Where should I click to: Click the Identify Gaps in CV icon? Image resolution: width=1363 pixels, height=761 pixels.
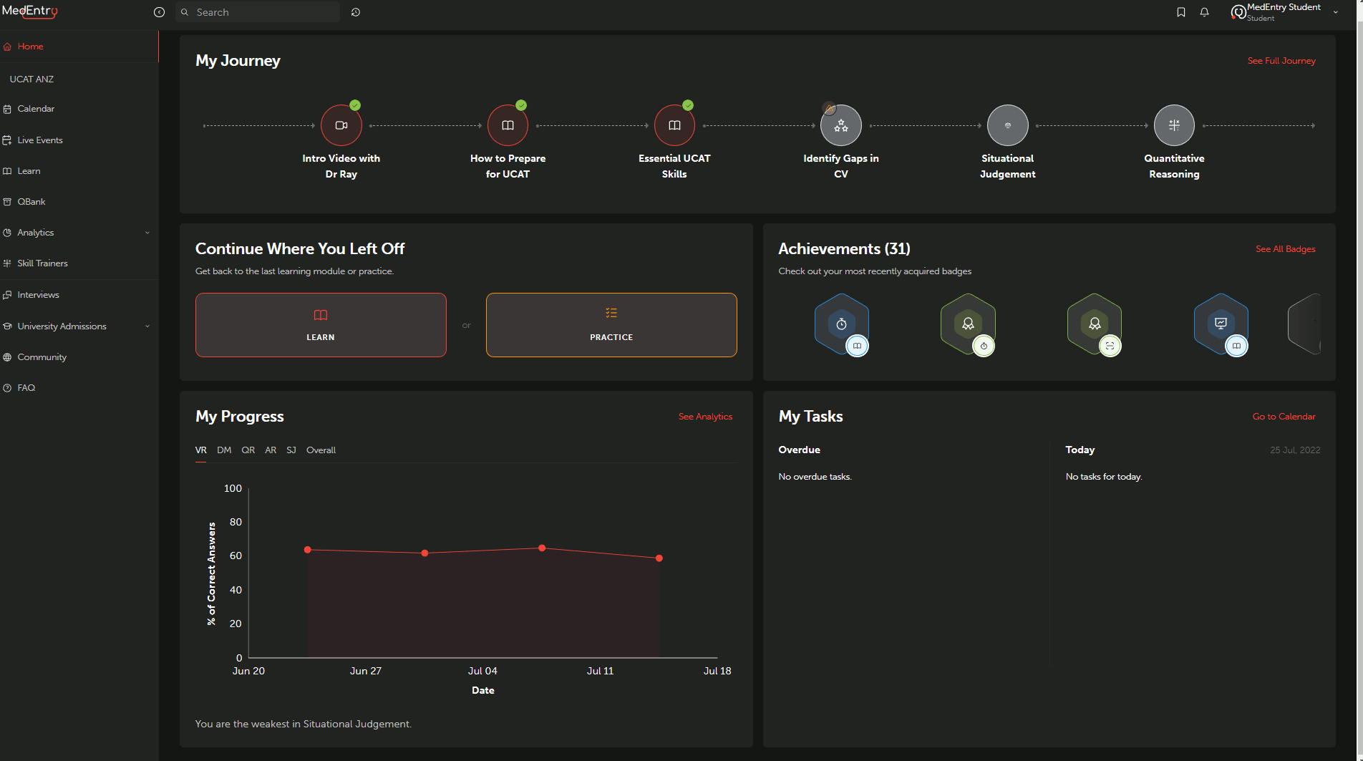click(841, 125)
